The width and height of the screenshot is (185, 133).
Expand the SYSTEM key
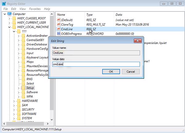14,118
